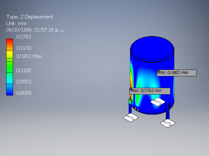Click the blue segment of color bar
Image resolution: width=209 pixels, height=156 pixels.
point(9,90)
